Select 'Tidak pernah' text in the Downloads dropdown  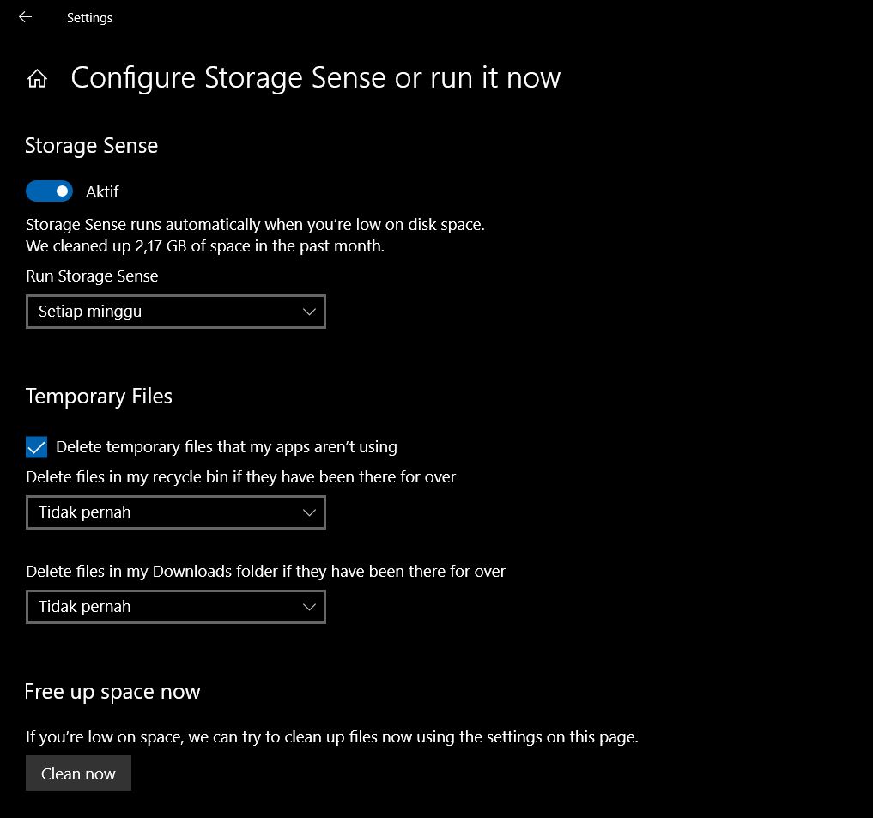coord(84,607)
